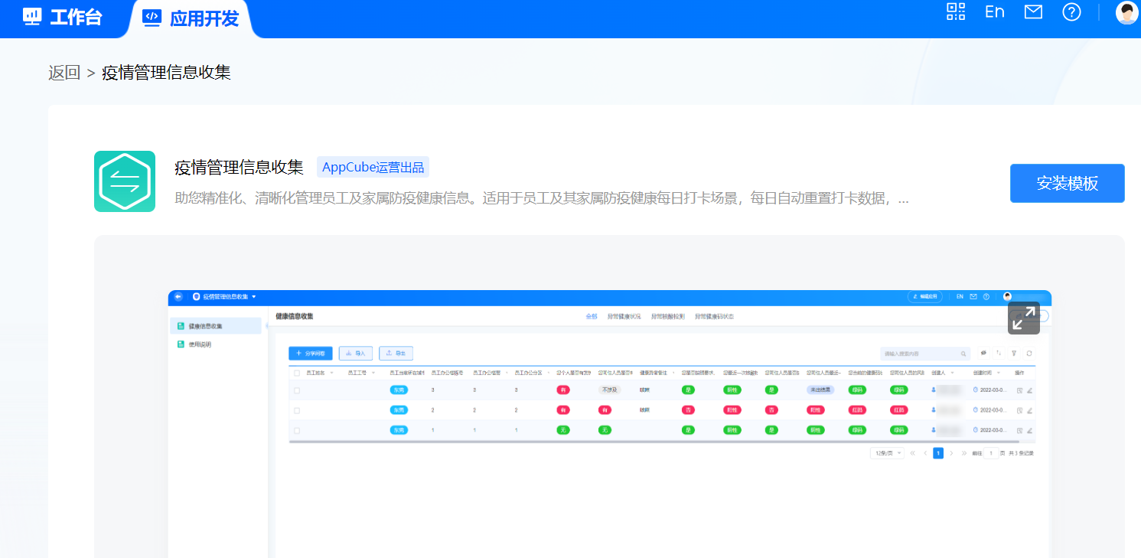Switch language with the En button
This screenshot has width=1141, height=558.
point(995,12)
